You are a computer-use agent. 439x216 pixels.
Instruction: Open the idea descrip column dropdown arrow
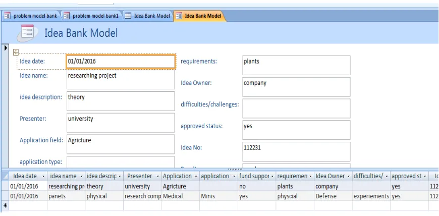(x=120, y=177)
